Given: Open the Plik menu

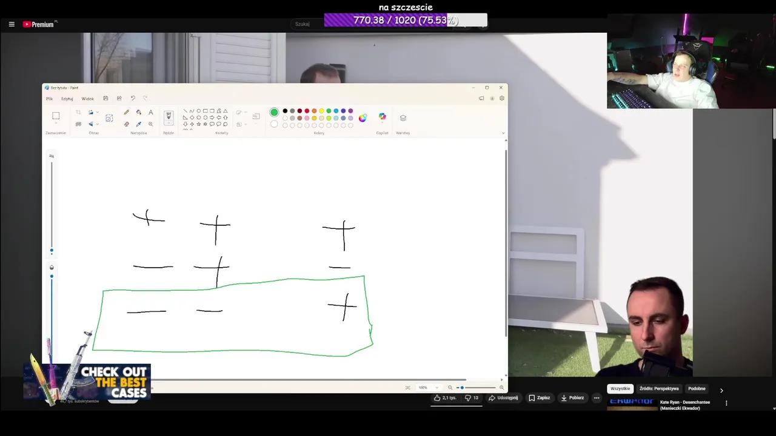Looking at the screenshot, I should 49,99.
